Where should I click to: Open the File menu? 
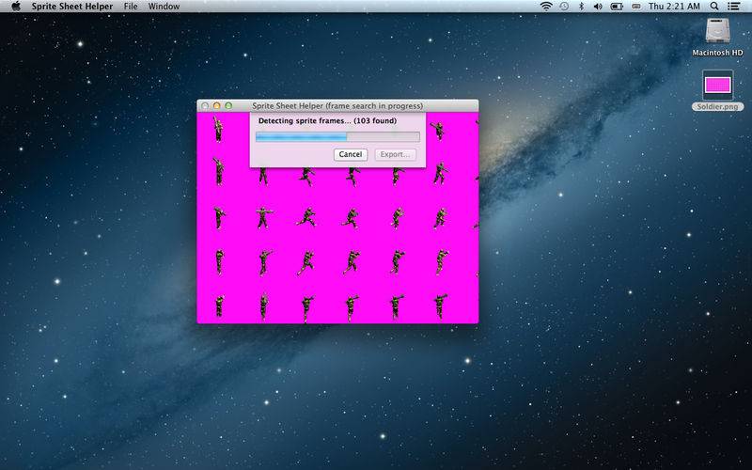click(x=131, y=7)
